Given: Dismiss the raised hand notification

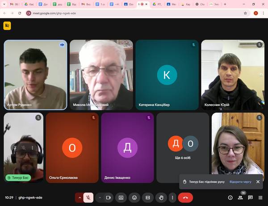Looking at the screenshot, I should coord(258,182).
